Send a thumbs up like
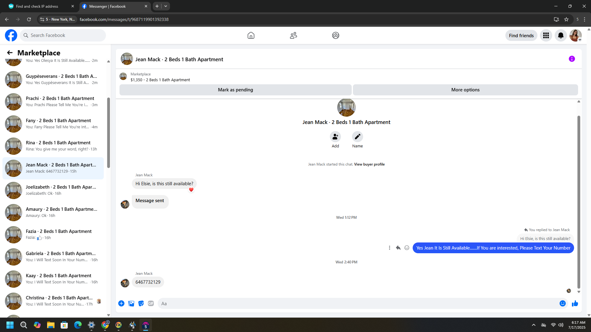The image size is (591, 332). (575, 303)
